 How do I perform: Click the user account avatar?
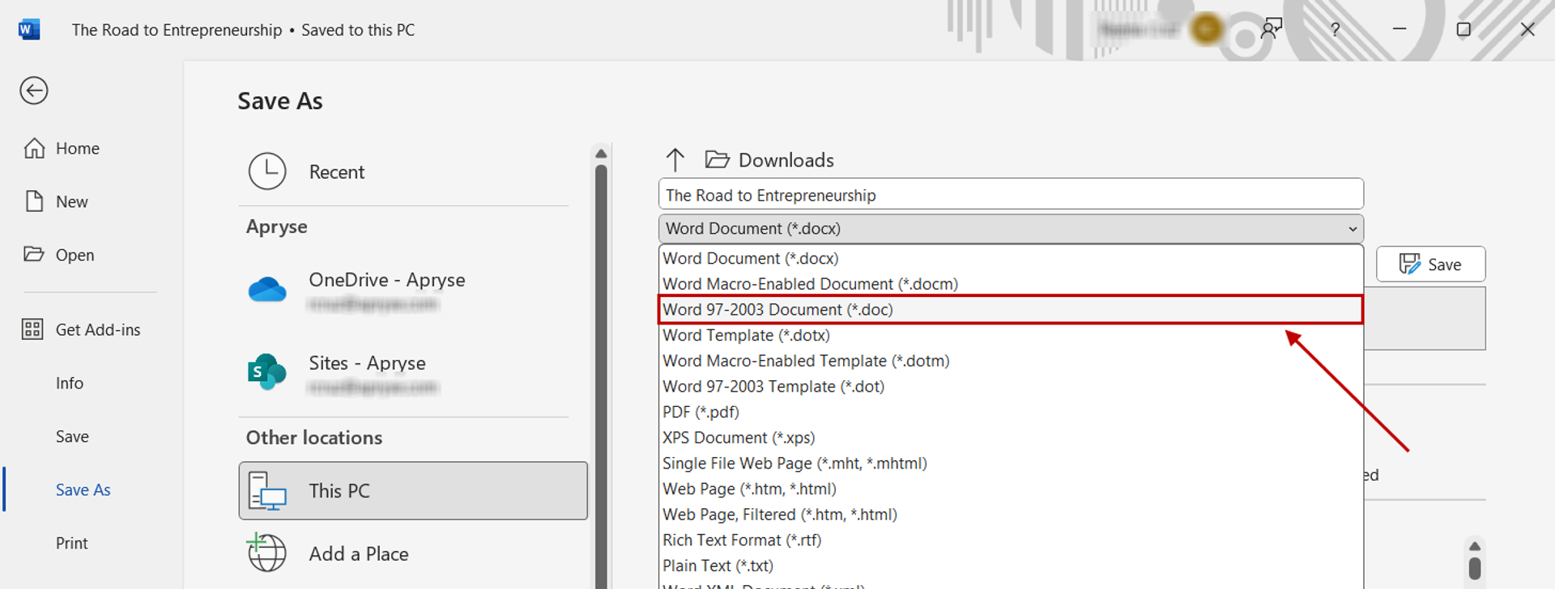1207,30
